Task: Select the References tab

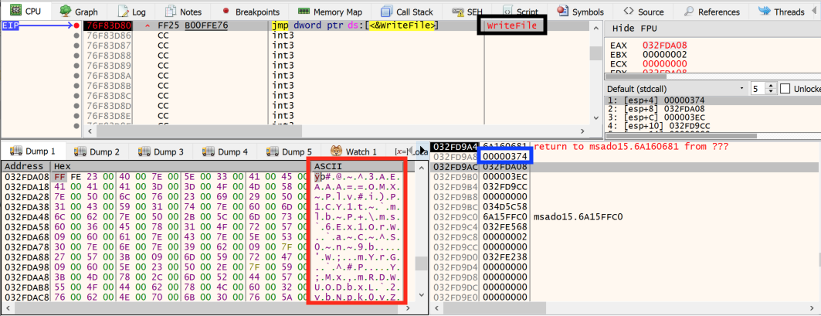Action: (x=711, y=12)
